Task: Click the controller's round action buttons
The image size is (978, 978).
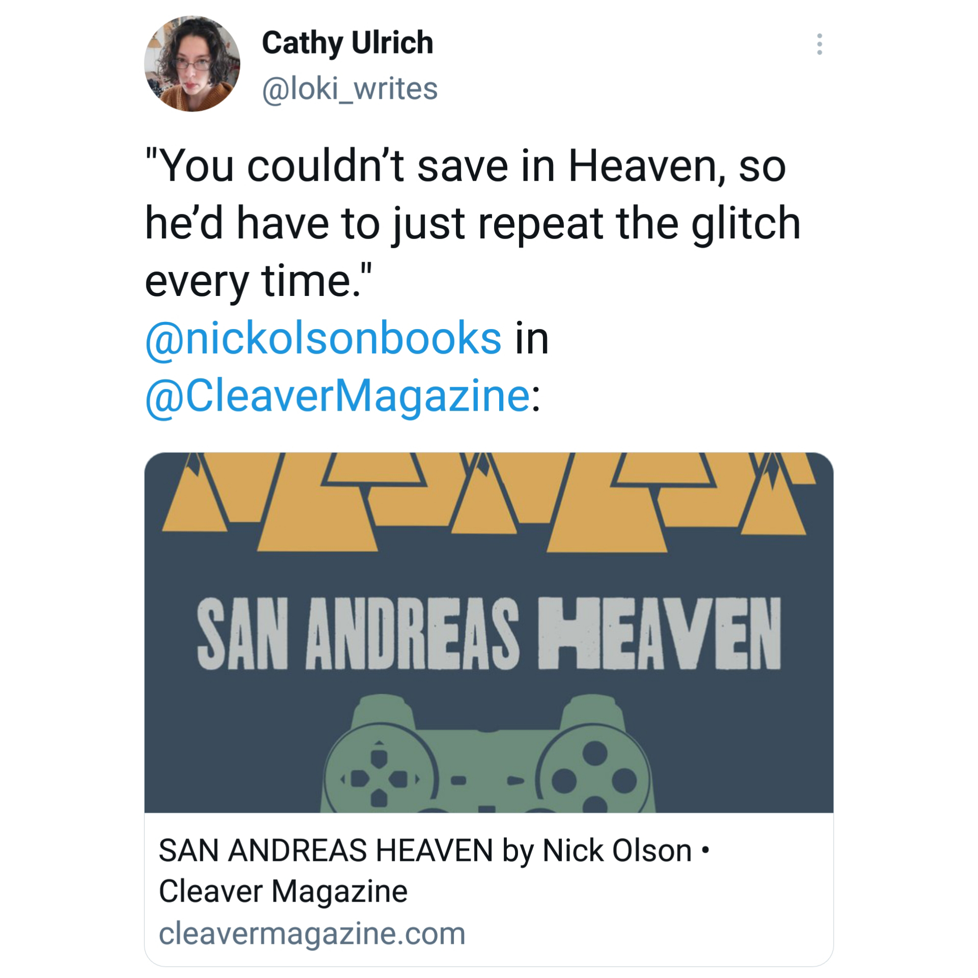Action: pos(594,780)
